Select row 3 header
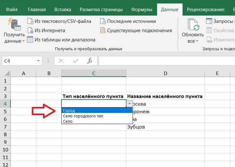This screenshot has height=167, width=235. coord(5,96)
